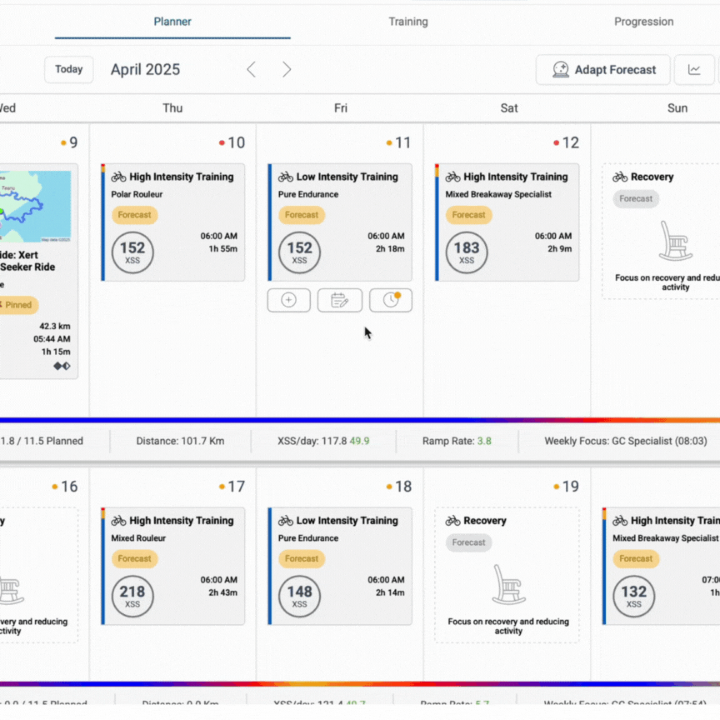Image resolution: width=720 pixels, height=720 pixels.
Task: Click bike icon on the 148 XSS card
Action: tap(286, 521)
